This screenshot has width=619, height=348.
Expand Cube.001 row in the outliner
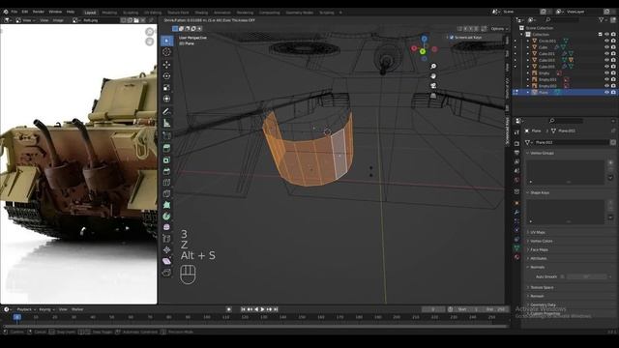pyautogui.click(x=528, y=54)
